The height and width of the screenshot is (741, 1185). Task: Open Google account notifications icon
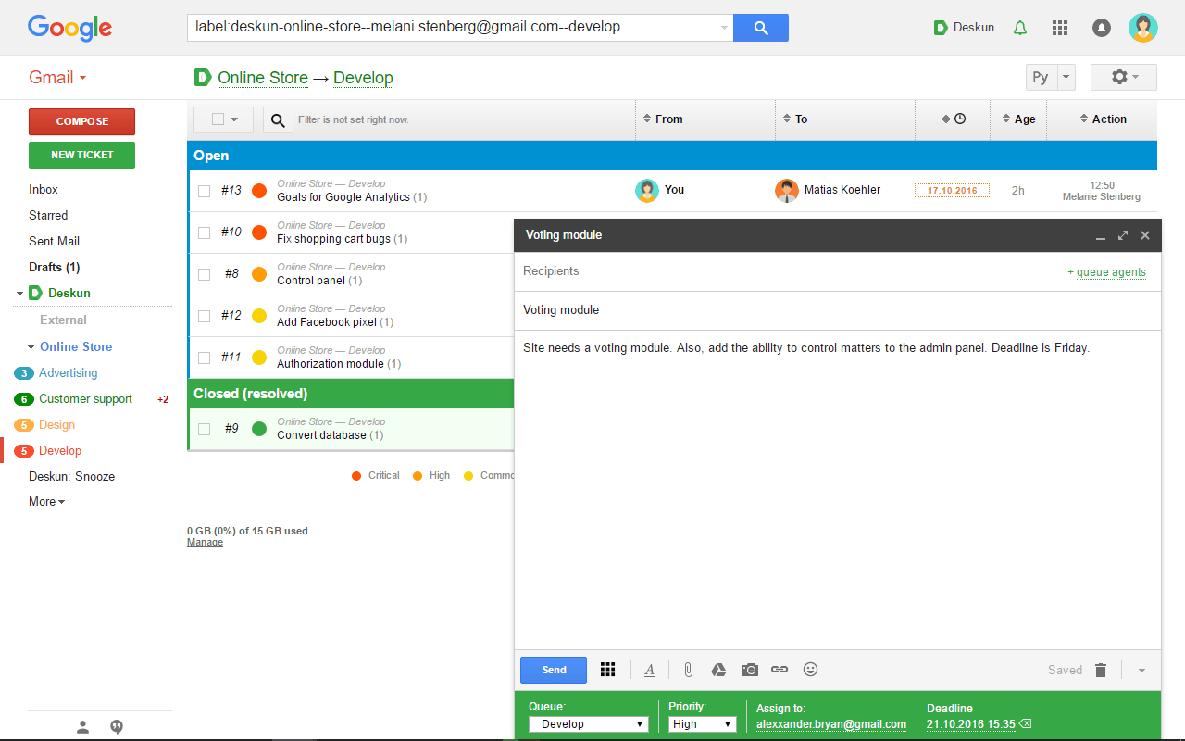point(1102,28)
